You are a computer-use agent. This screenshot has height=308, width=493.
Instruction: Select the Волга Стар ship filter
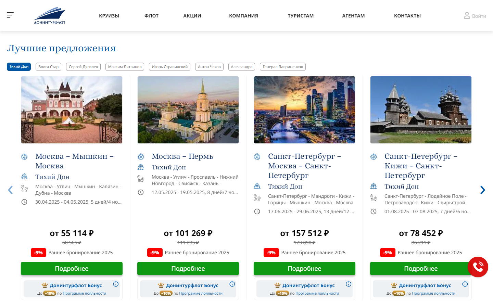48,67
